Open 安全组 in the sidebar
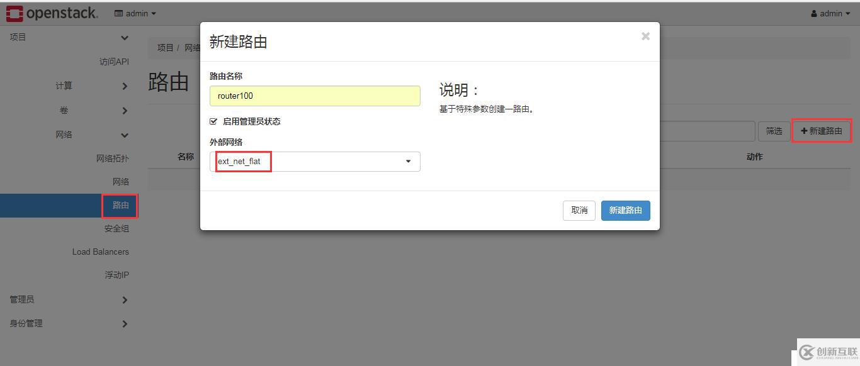The height and width of the screenshot is (366, 860). [116, 228]
